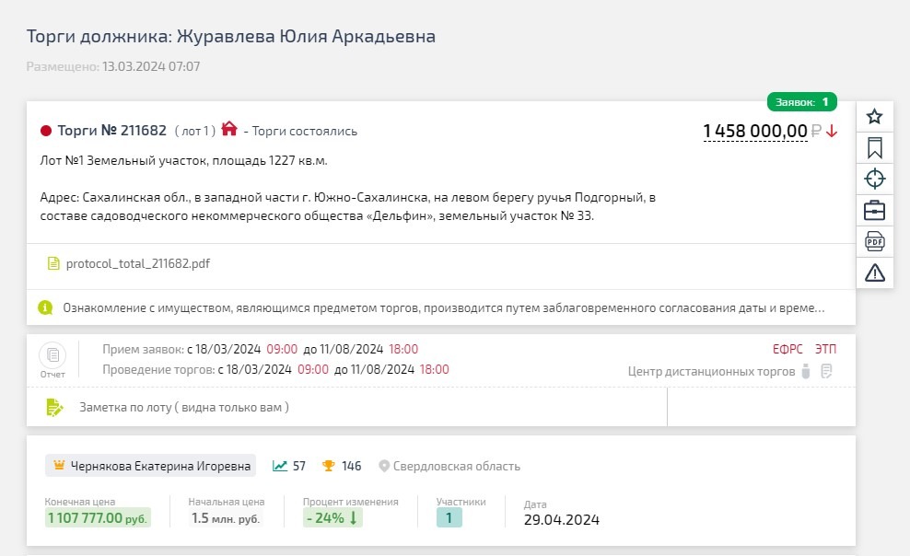Click the Конечная цена 1 107 777.00 руб. value

[98, 517]
